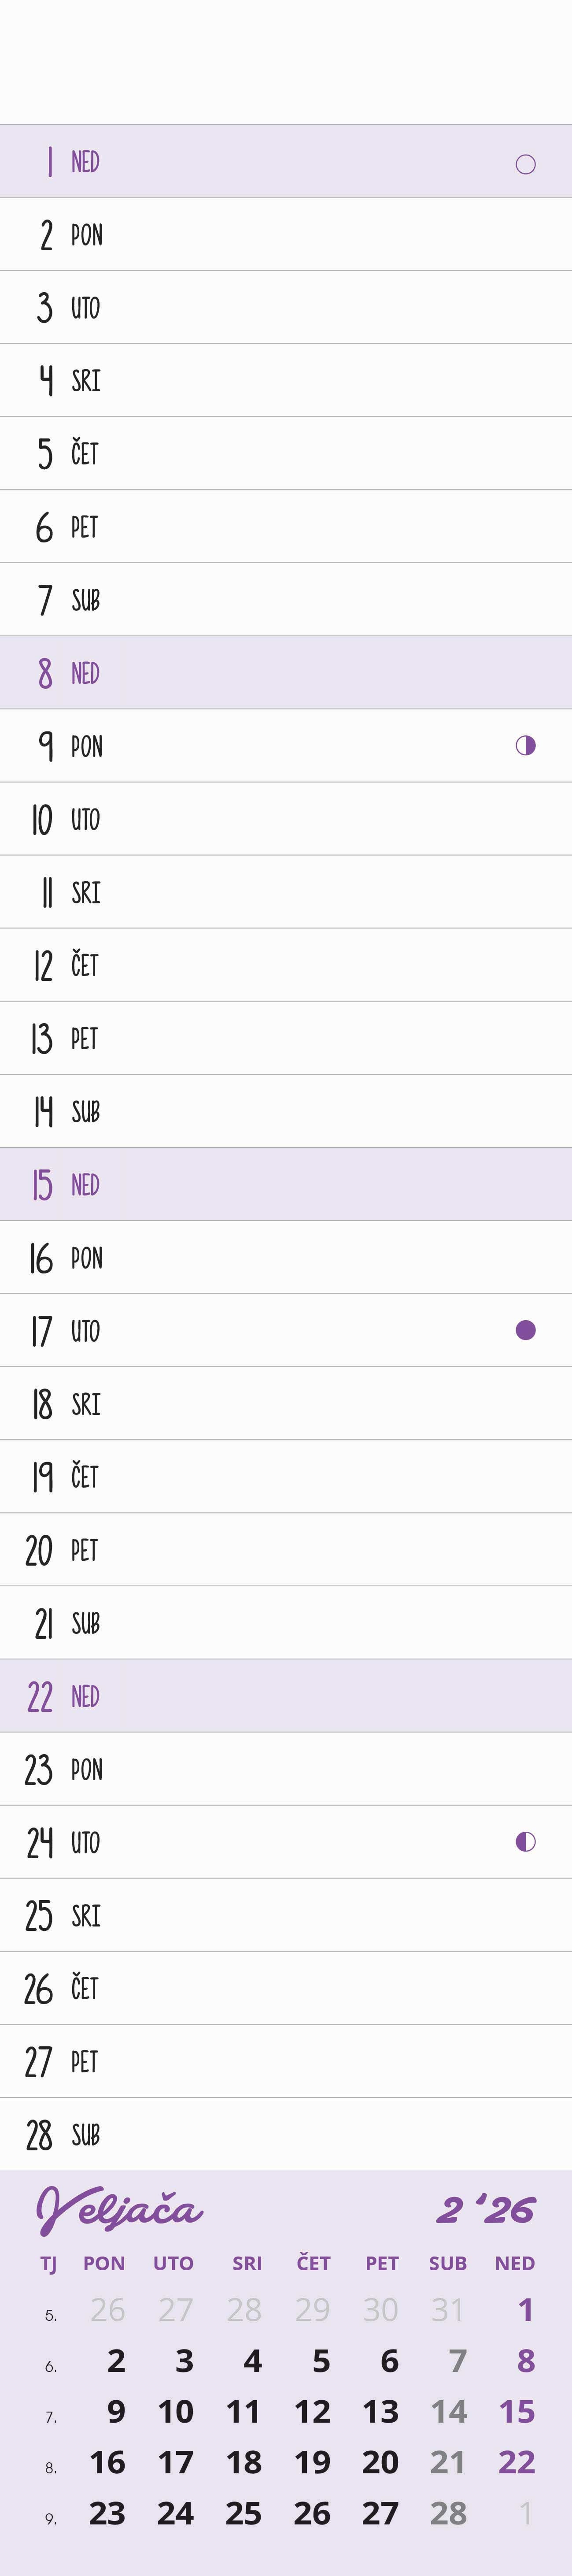The width and height of the screenshot is (572, 2576).
Task: Click the full moon icon on 1 NED
Action: (525, 164)
